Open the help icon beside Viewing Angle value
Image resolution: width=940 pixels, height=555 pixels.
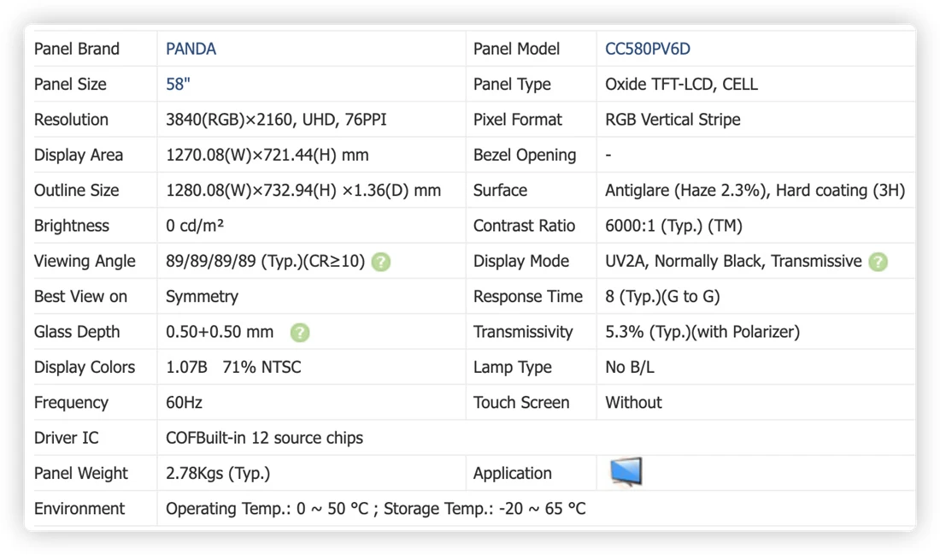[380, 262]
